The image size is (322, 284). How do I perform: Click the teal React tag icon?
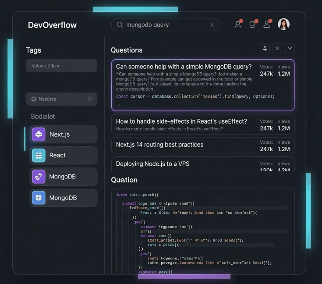pyautogui.click(x=39, y=156)
